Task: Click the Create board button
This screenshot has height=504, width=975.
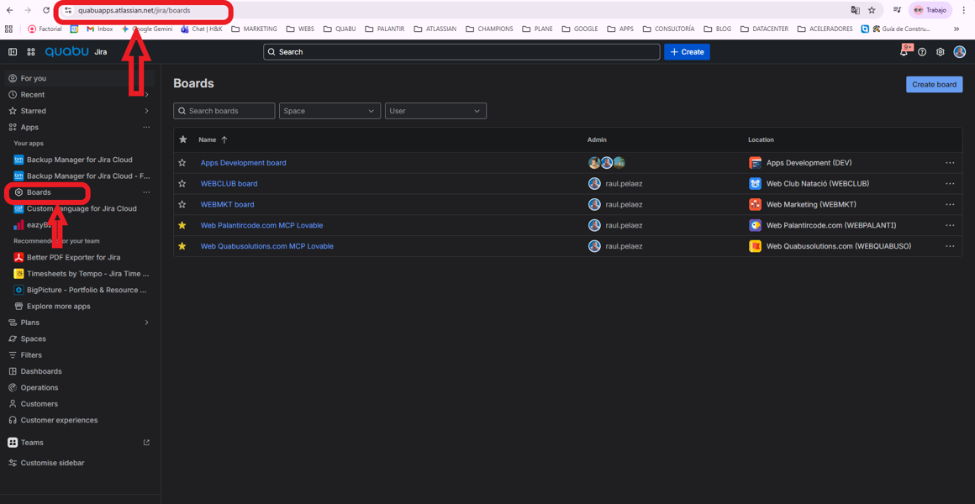Action: 934,84
